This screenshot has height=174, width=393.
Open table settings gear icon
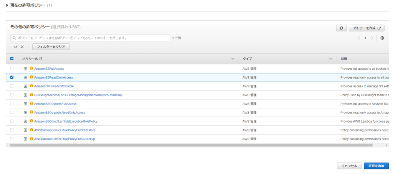click(382, 38)
